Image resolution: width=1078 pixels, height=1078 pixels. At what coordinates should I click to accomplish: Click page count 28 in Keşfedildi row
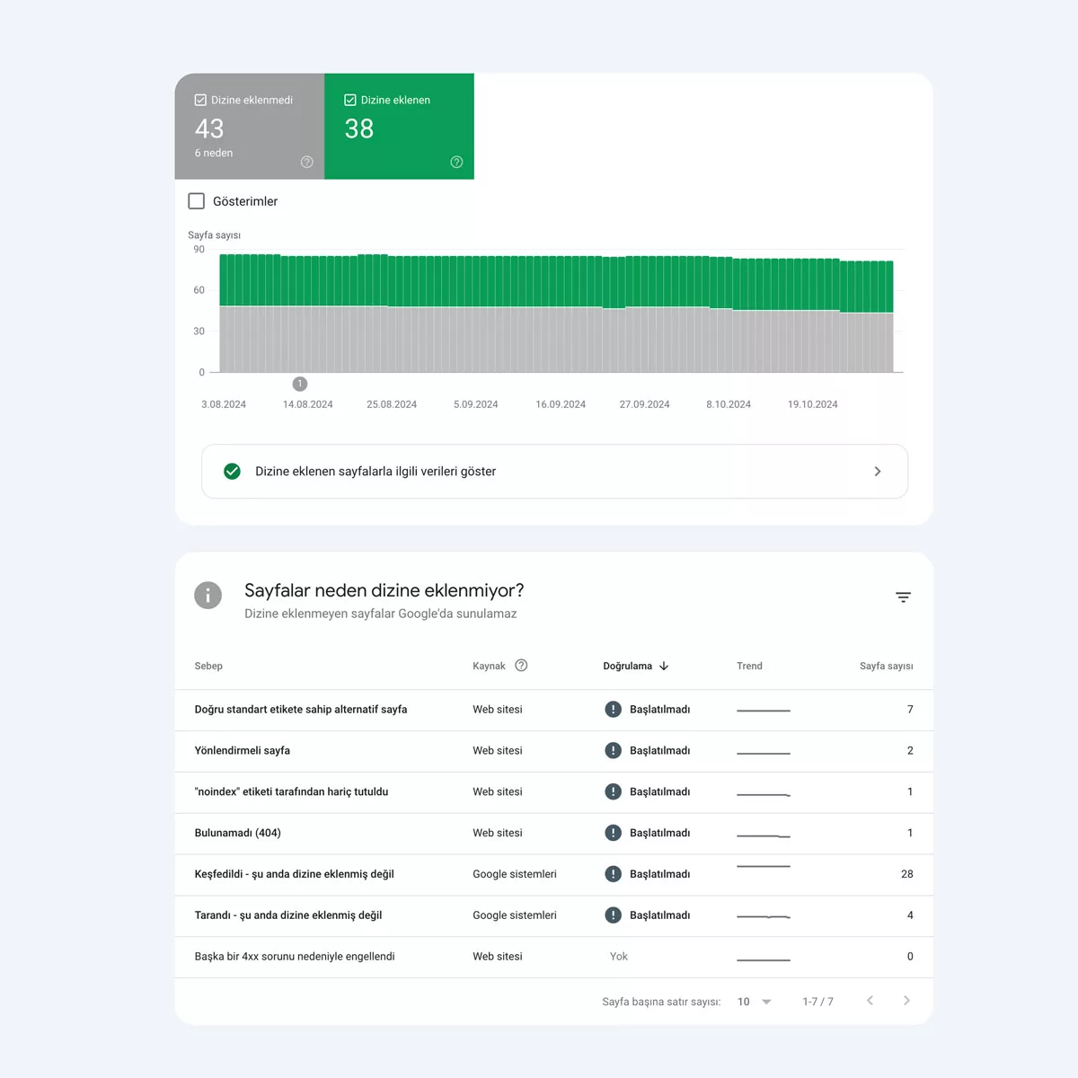click(907, 874)
